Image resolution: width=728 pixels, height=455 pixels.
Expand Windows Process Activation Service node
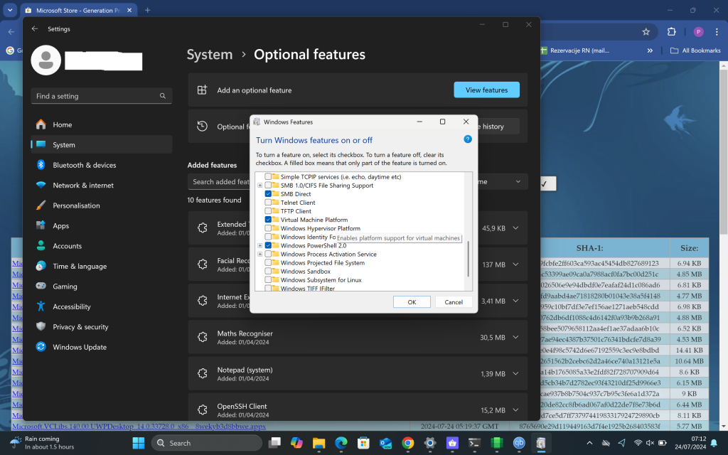click(x=260, y=254)
